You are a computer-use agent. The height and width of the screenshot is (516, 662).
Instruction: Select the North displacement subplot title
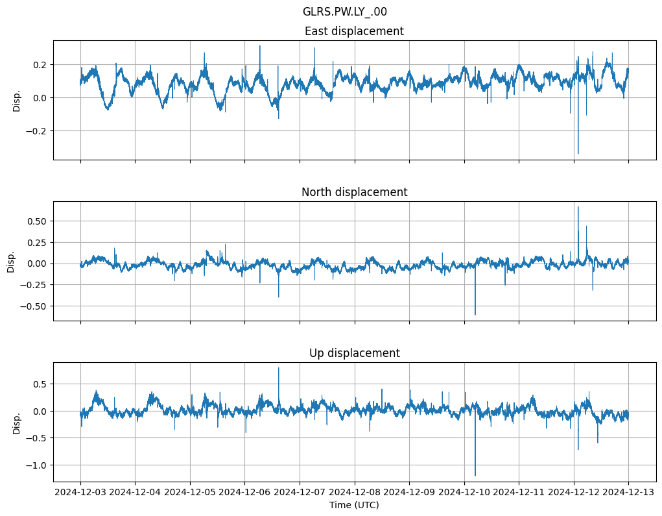point(354,192)
